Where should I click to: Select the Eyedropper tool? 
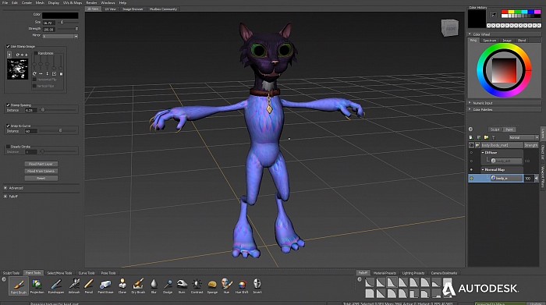click(x=56, y=286)
